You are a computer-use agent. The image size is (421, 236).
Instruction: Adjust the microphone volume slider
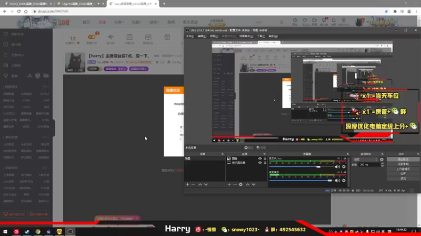(x=318, y=167)
